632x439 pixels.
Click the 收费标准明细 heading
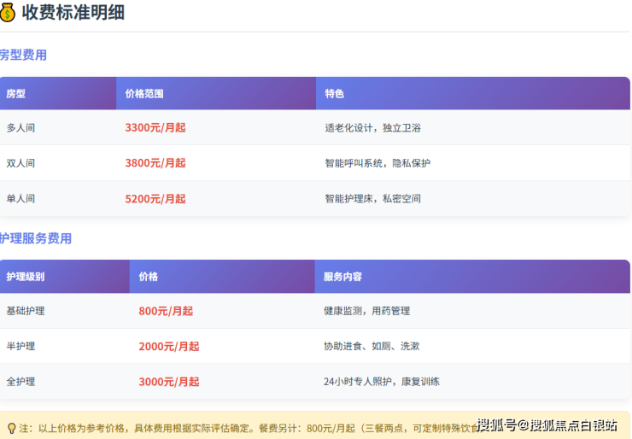[73, 13]
